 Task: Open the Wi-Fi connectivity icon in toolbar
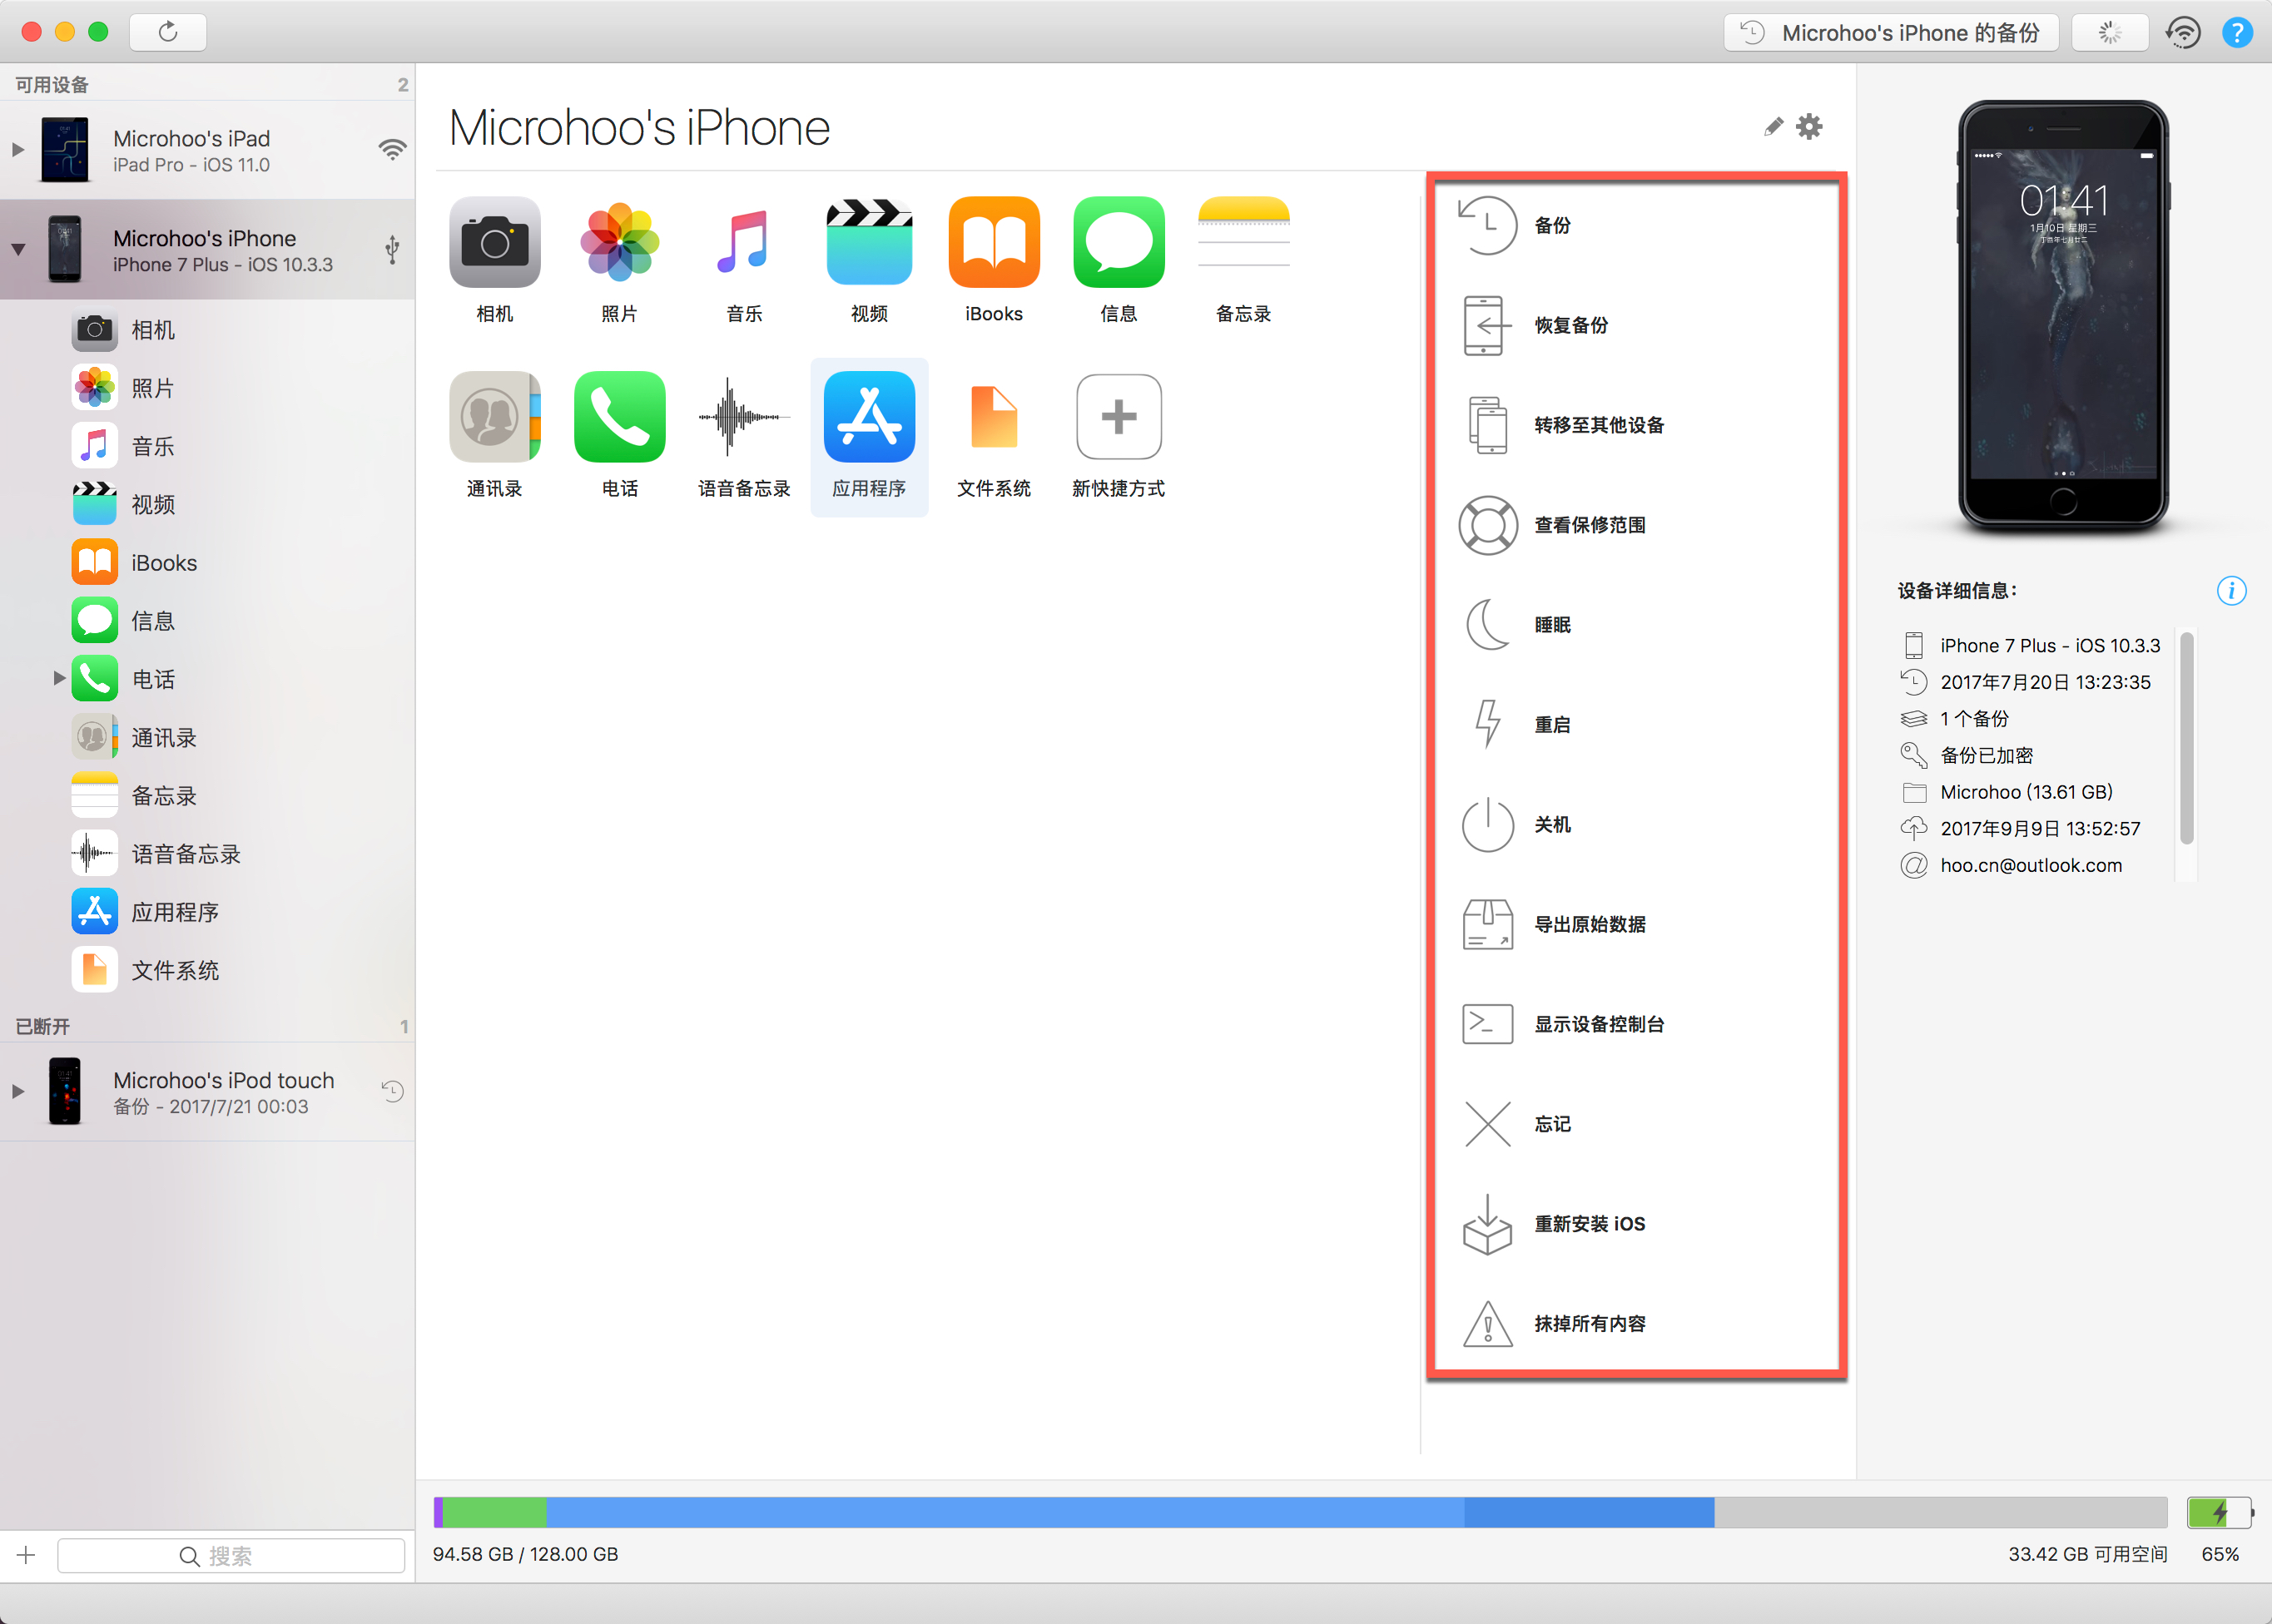click(2182, 33)
